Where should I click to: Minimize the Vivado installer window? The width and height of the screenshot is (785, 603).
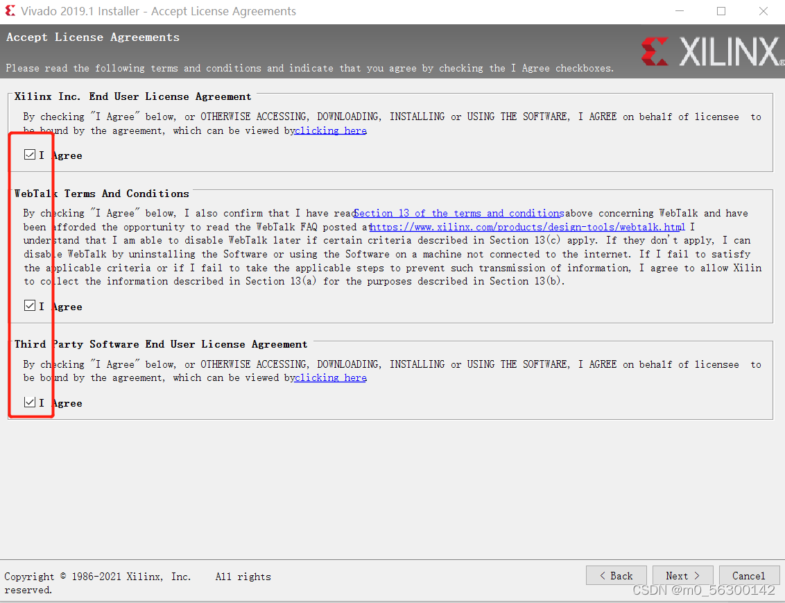pos(680,11)
